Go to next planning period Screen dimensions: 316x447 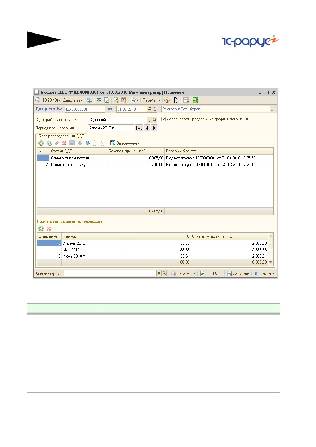(x=154, y=128)
